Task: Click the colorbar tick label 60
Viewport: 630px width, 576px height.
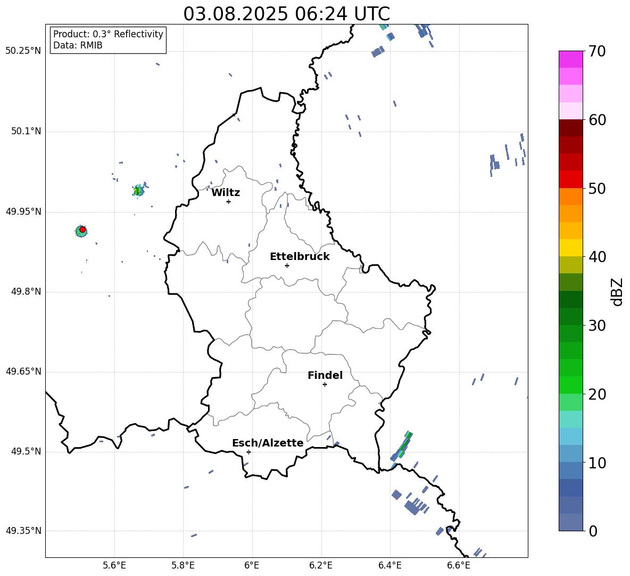Action: point(597,120)
